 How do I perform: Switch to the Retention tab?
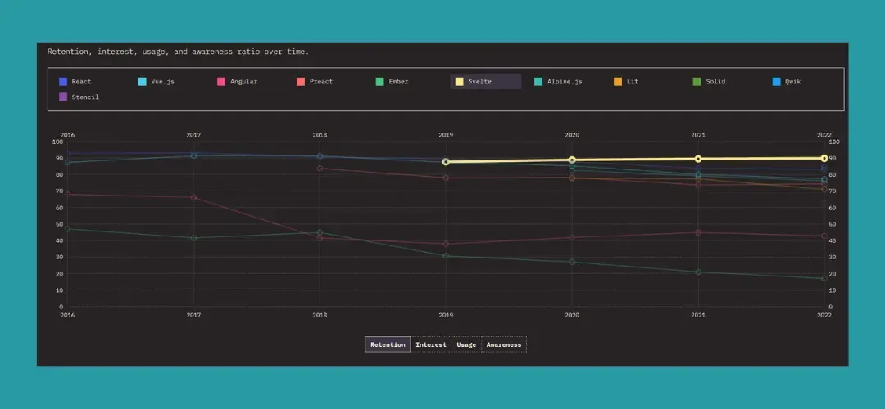(x=388, y=344)
